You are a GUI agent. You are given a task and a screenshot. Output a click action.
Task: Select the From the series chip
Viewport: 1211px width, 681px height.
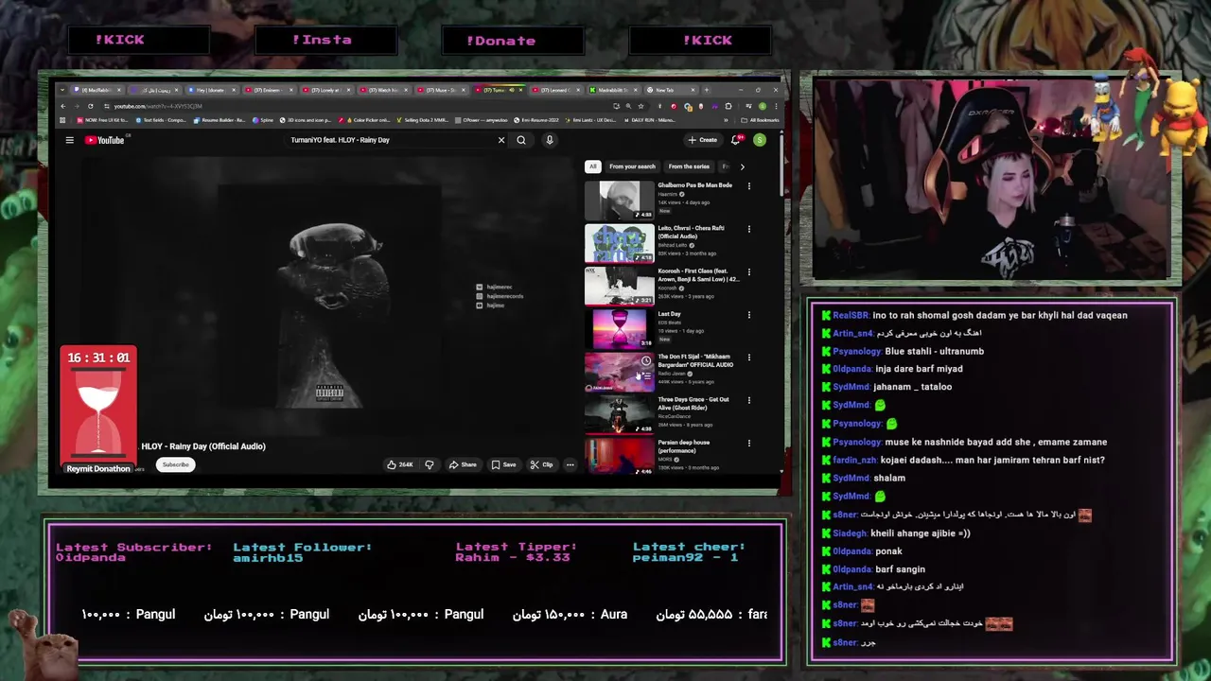689,166
